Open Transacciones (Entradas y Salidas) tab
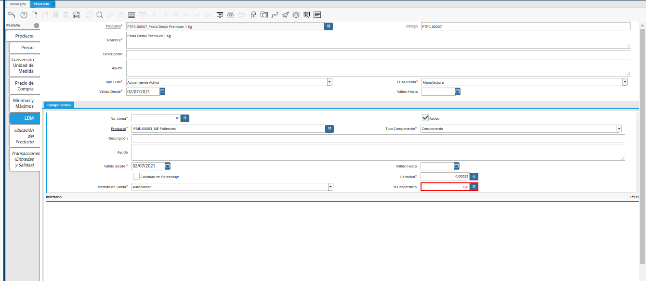The height and width of the screenshot is (281, 646). [x=25, y=159]
